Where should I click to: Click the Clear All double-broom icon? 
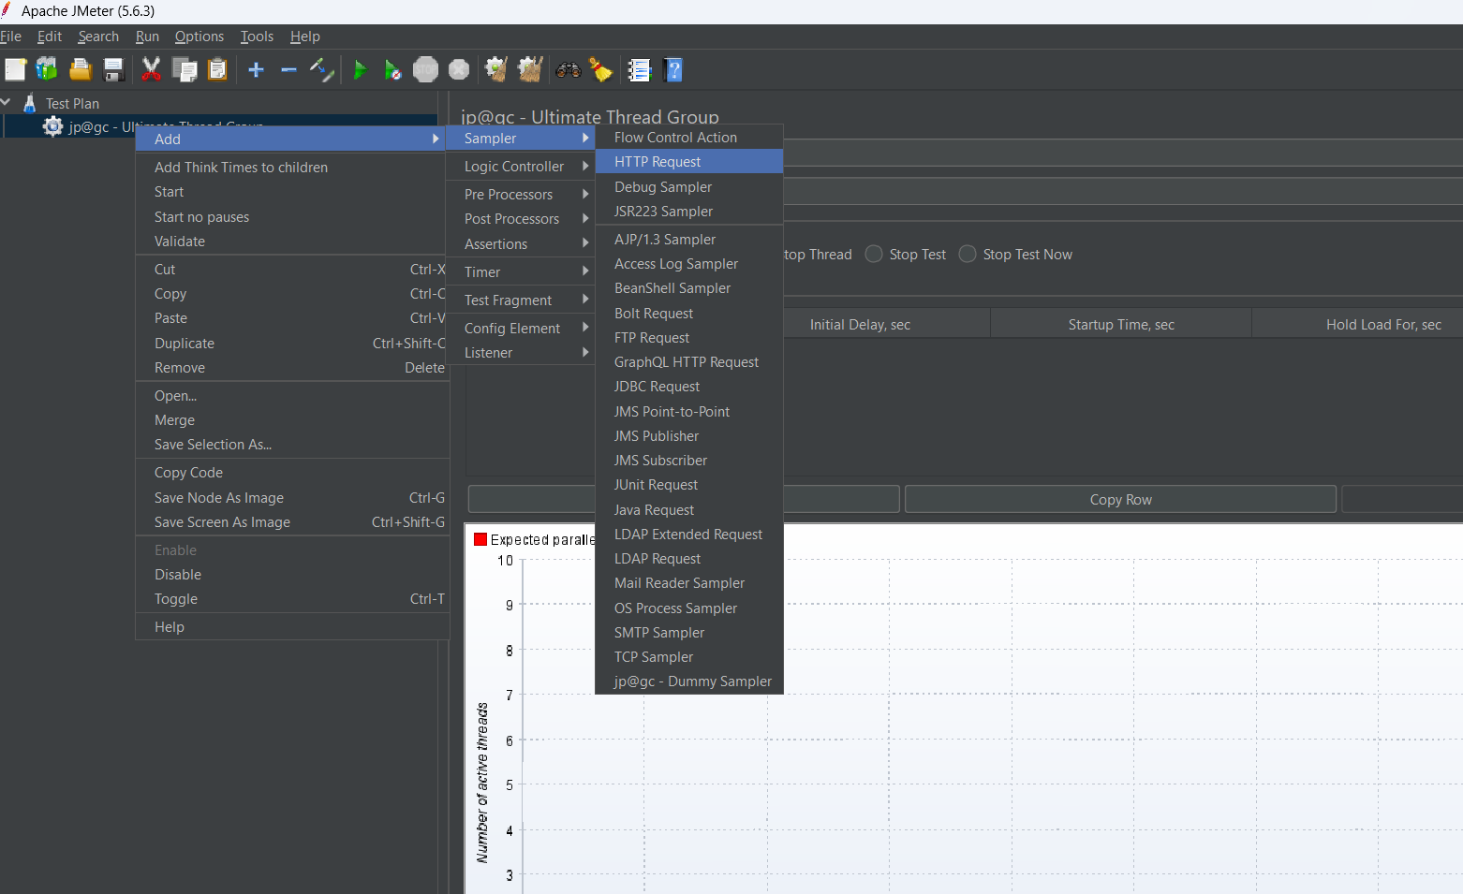[530, 69]
